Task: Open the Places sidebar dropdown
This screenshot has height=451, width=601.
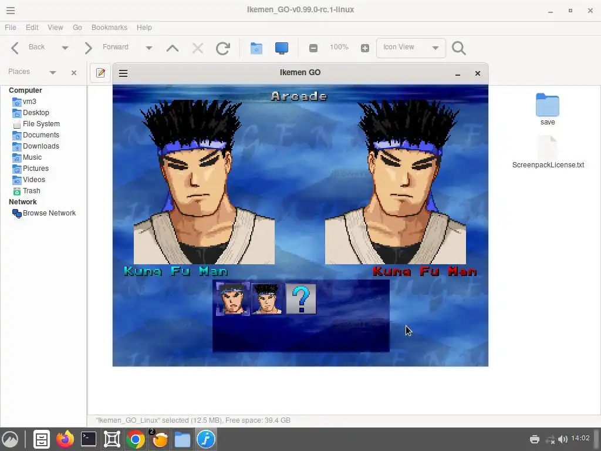Action: point(53,72)
